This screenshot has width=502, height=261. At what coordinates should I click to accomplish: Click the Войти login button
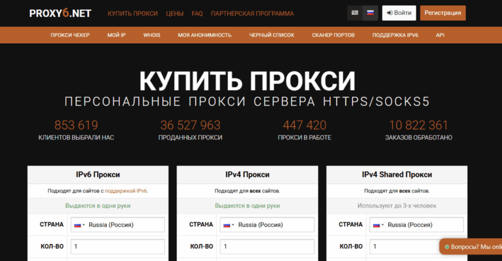point(399,13)
